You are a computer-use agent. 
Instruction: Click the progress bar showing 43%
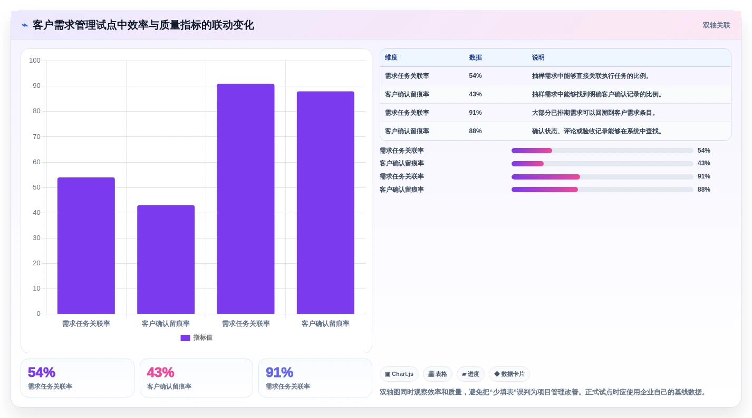[x=602, y=164]
